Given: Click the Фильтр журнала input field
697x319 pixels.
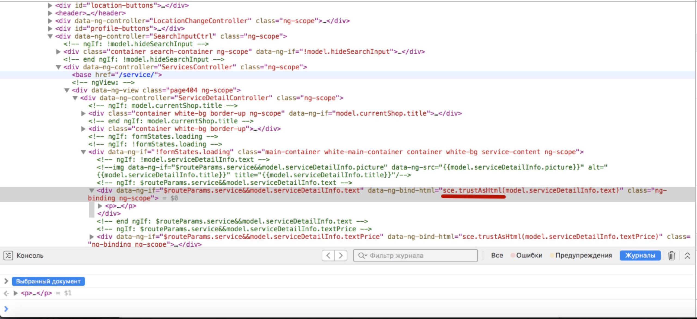Looking at the screenshot, I should click(419, 256).
